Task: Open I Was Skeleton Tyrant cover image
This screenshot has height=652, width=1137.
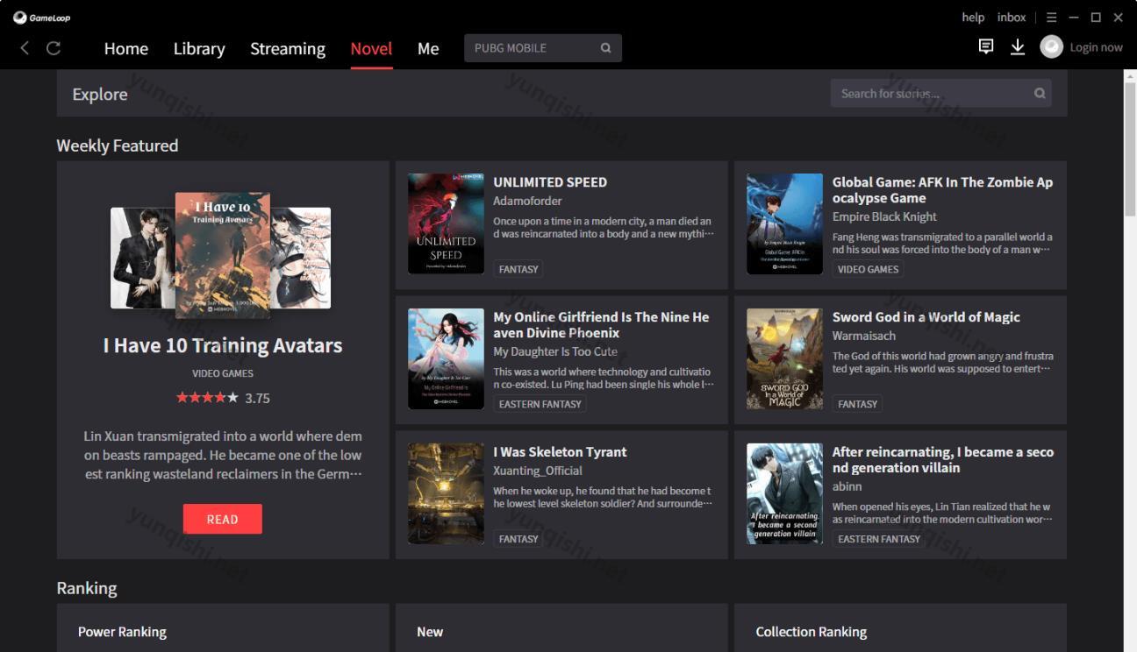Action: point(446,493)
